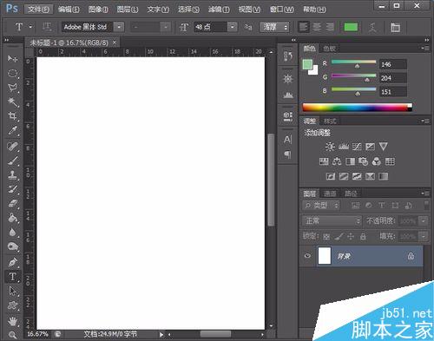
Task: Select the Hand tool
Action: [x=12, y=321]
